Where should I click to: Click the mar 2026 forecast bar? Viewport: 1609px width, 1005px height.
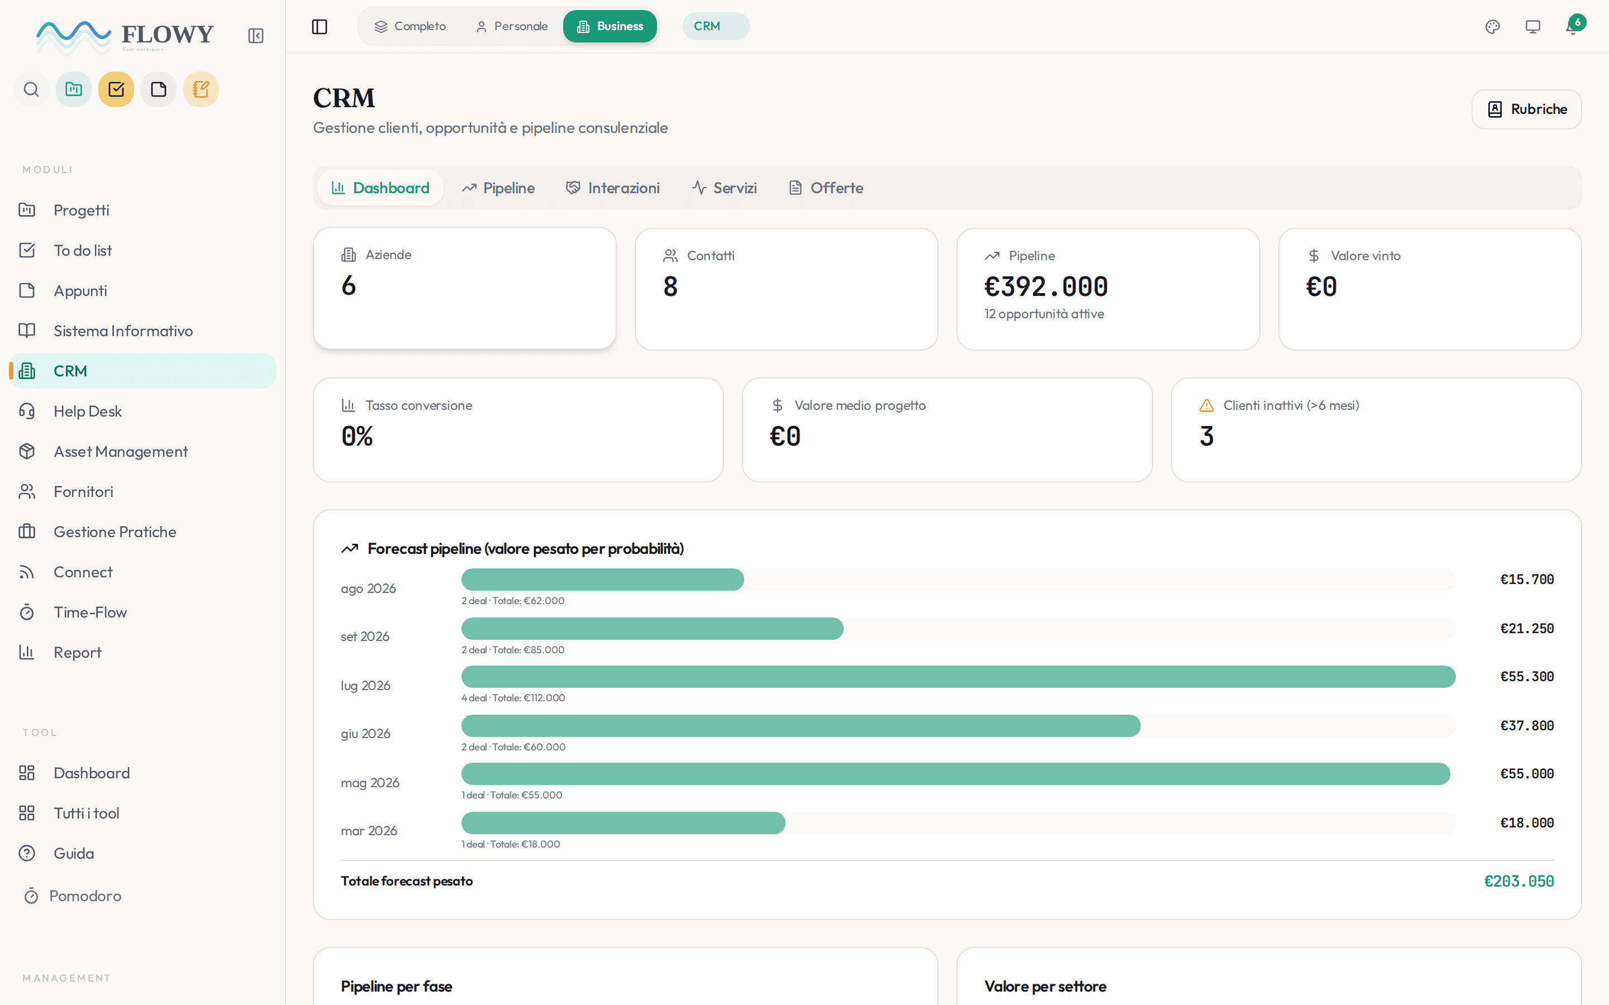point(623,823)
